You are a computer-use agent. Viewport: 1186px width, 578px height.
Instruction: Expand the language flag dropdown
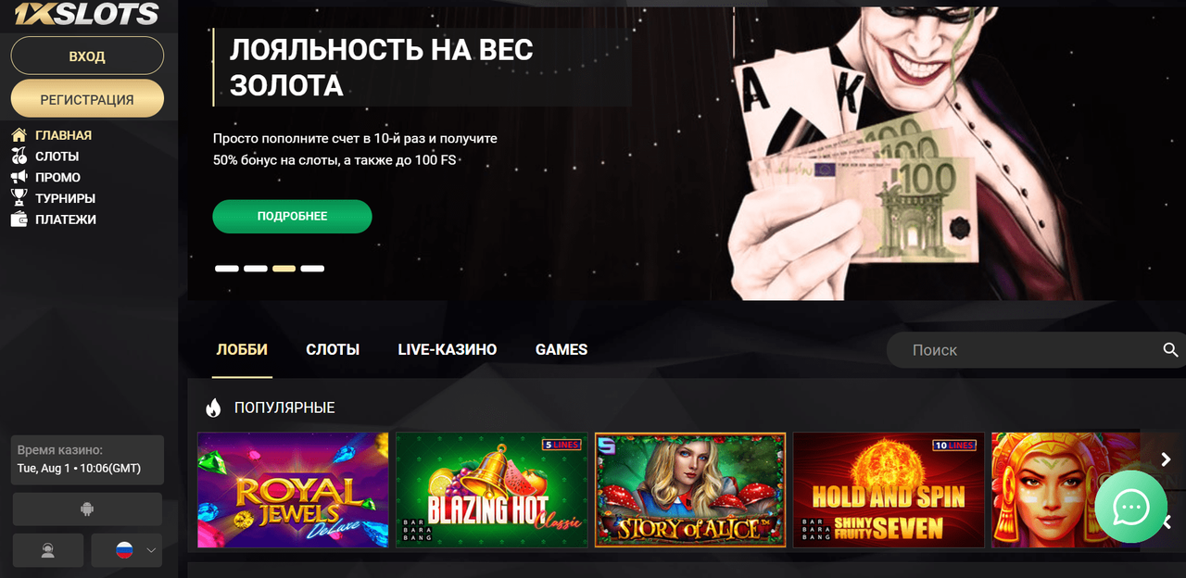click(126, 550)
